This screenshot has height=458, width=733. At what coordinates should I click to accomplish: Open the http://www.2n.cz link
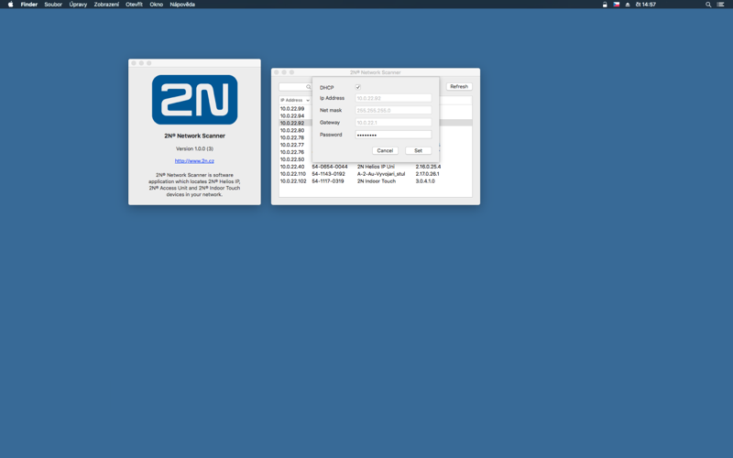coord(194,161)
